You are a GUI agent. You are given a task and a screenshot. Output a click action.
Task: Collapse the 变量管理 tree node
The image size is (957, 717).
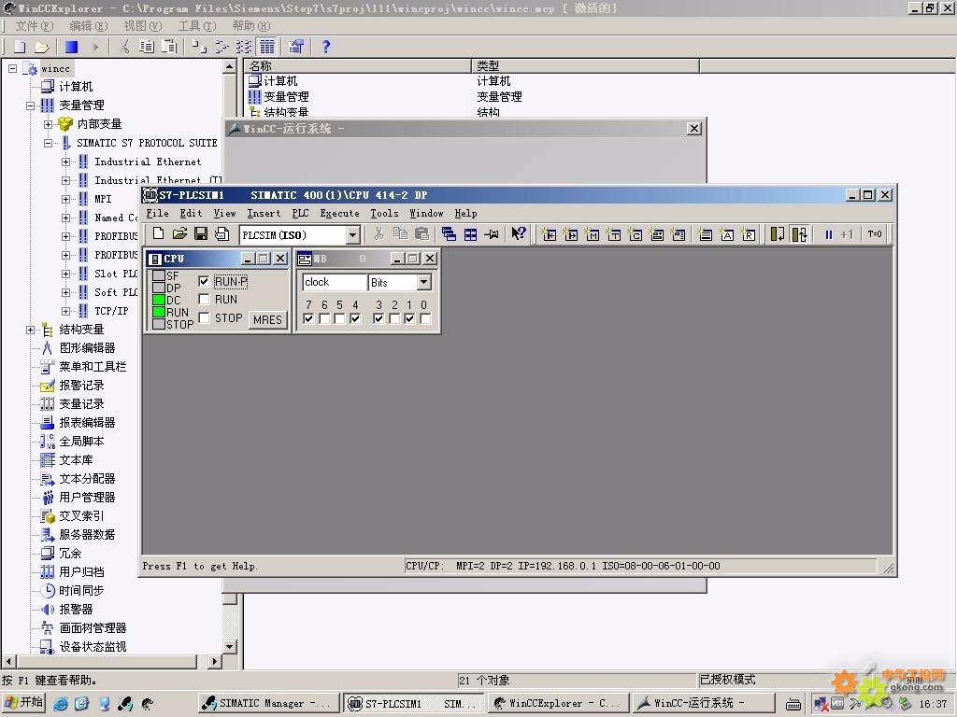[30, 105]
